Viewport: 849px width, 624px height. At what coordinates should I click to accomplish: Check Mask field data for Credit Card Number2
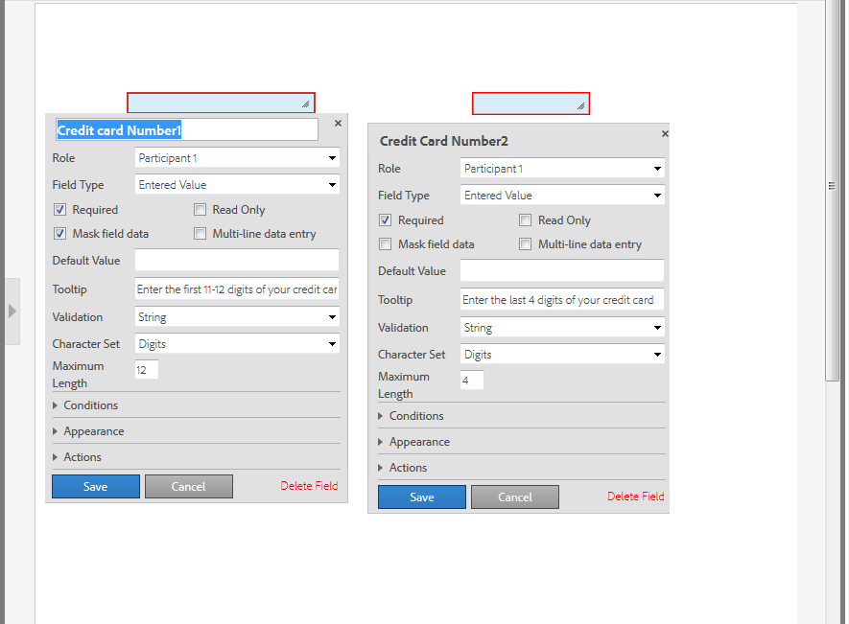coord(385,243)
